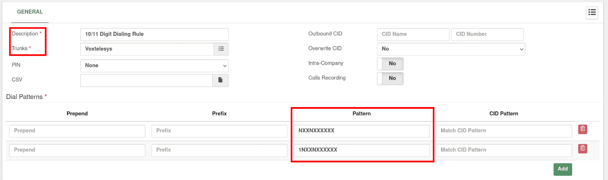This screenshot has height=180, width=608.
Task: Click Match CID Pattern in NXXNXXXXXX row
Action: click(504, 131)
